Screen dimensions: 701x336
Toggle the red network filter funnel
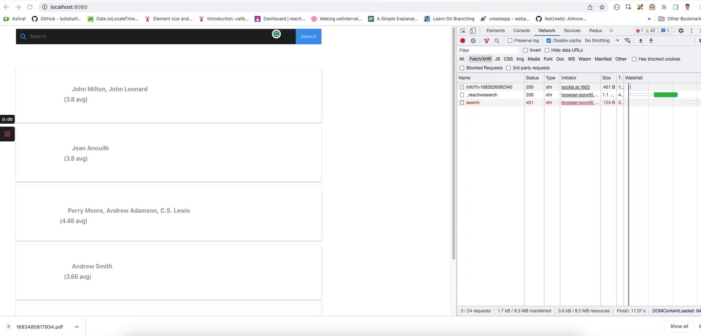[486, 41]
